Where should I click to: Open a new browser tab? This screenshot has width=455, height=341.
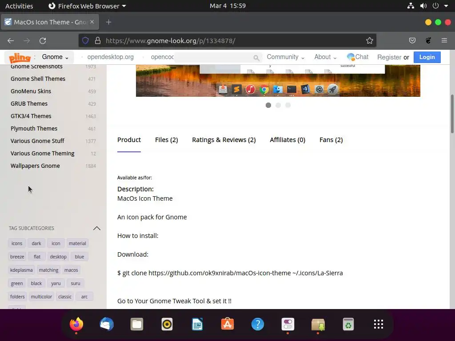tap(108, 22)
